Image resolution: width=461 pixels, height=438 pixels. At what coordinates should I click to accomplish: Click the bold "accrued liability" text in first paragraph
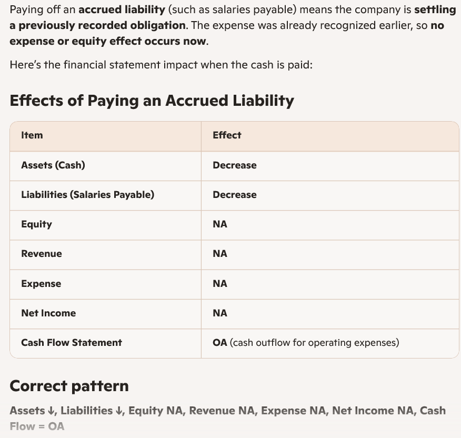click(x=122, y=10)
